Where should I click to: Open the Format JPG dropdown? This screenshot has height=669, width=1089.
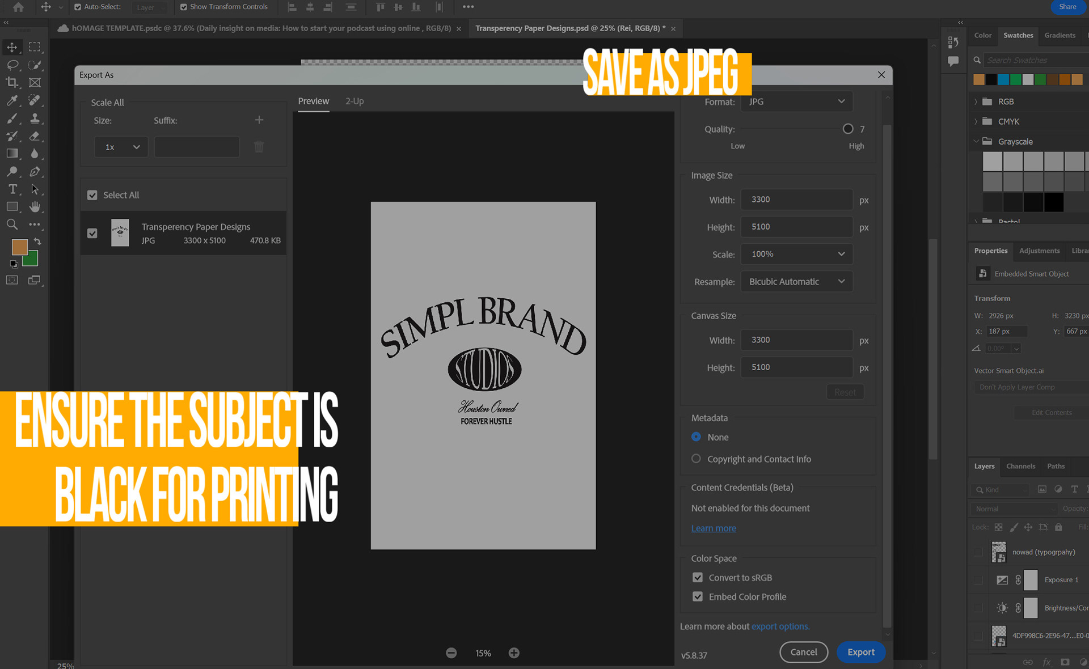tap(796, 101)
